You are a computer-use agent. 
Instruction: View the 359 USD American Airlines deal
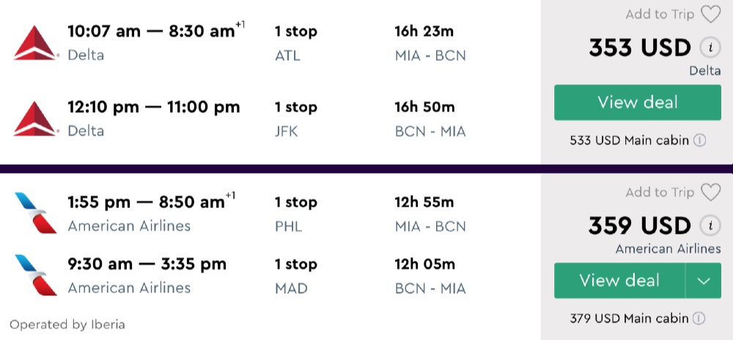(x=619, y=281)
